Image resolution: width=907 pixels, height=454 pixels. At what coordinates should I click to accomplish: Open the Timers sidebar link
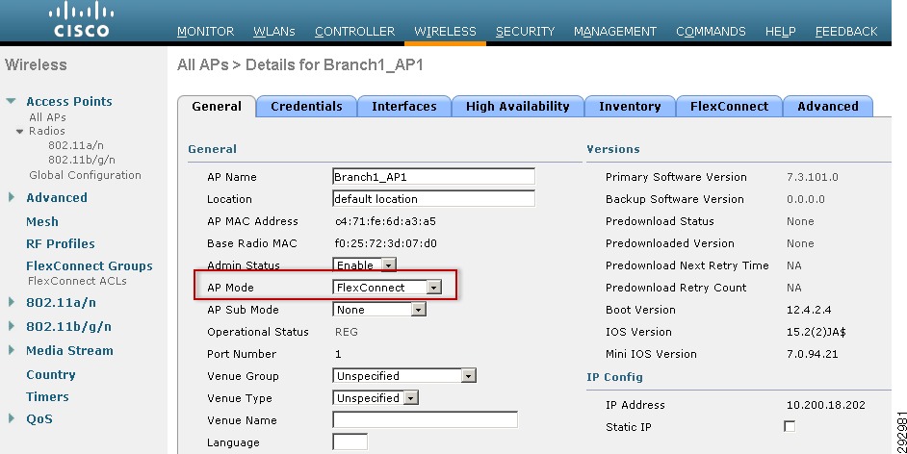coord(47,397)
